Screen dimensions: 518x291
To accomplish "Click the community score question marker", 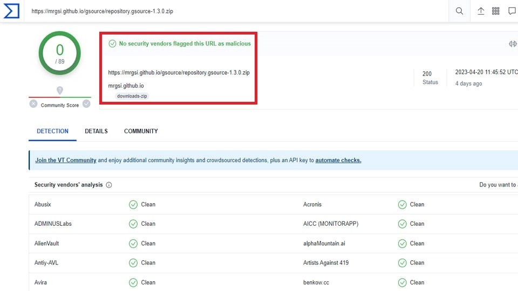I will pyautogui.click(x=60, y=90).
